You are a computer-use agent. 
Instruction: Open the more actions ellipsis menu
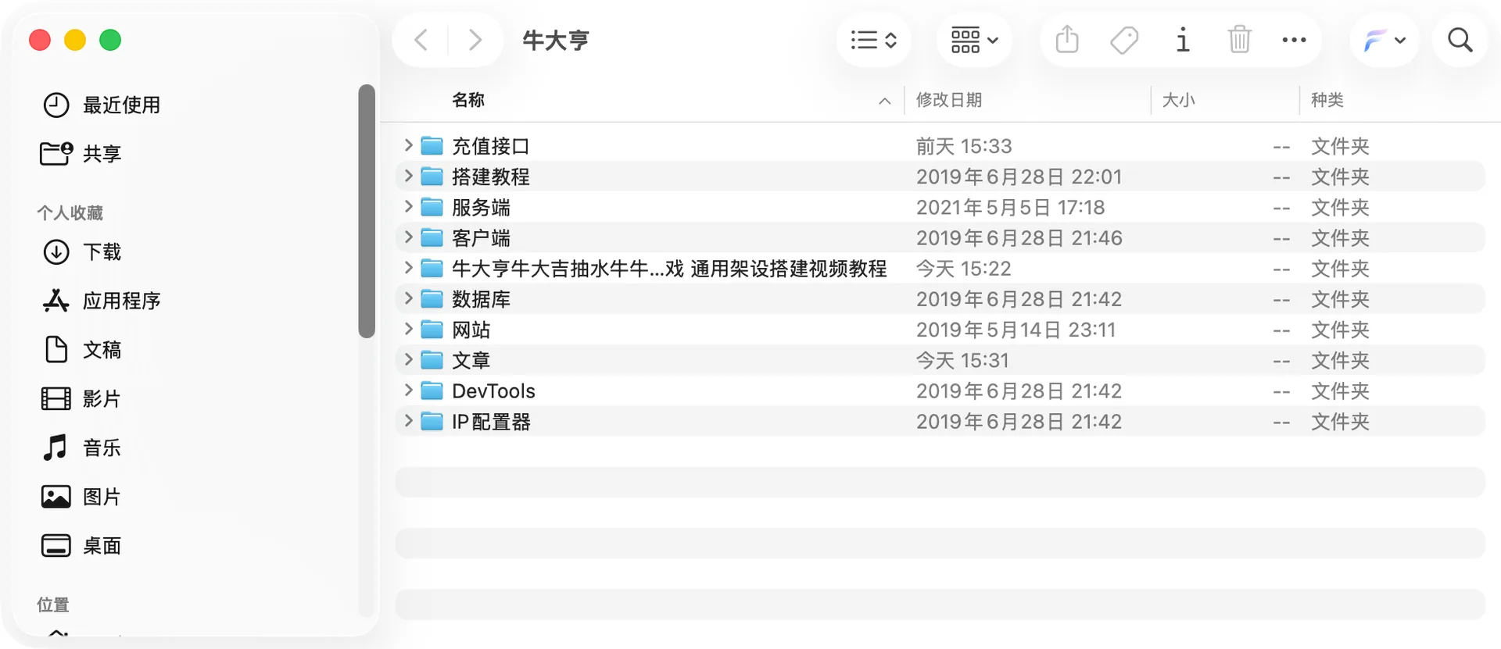[x=1295, y=40]
